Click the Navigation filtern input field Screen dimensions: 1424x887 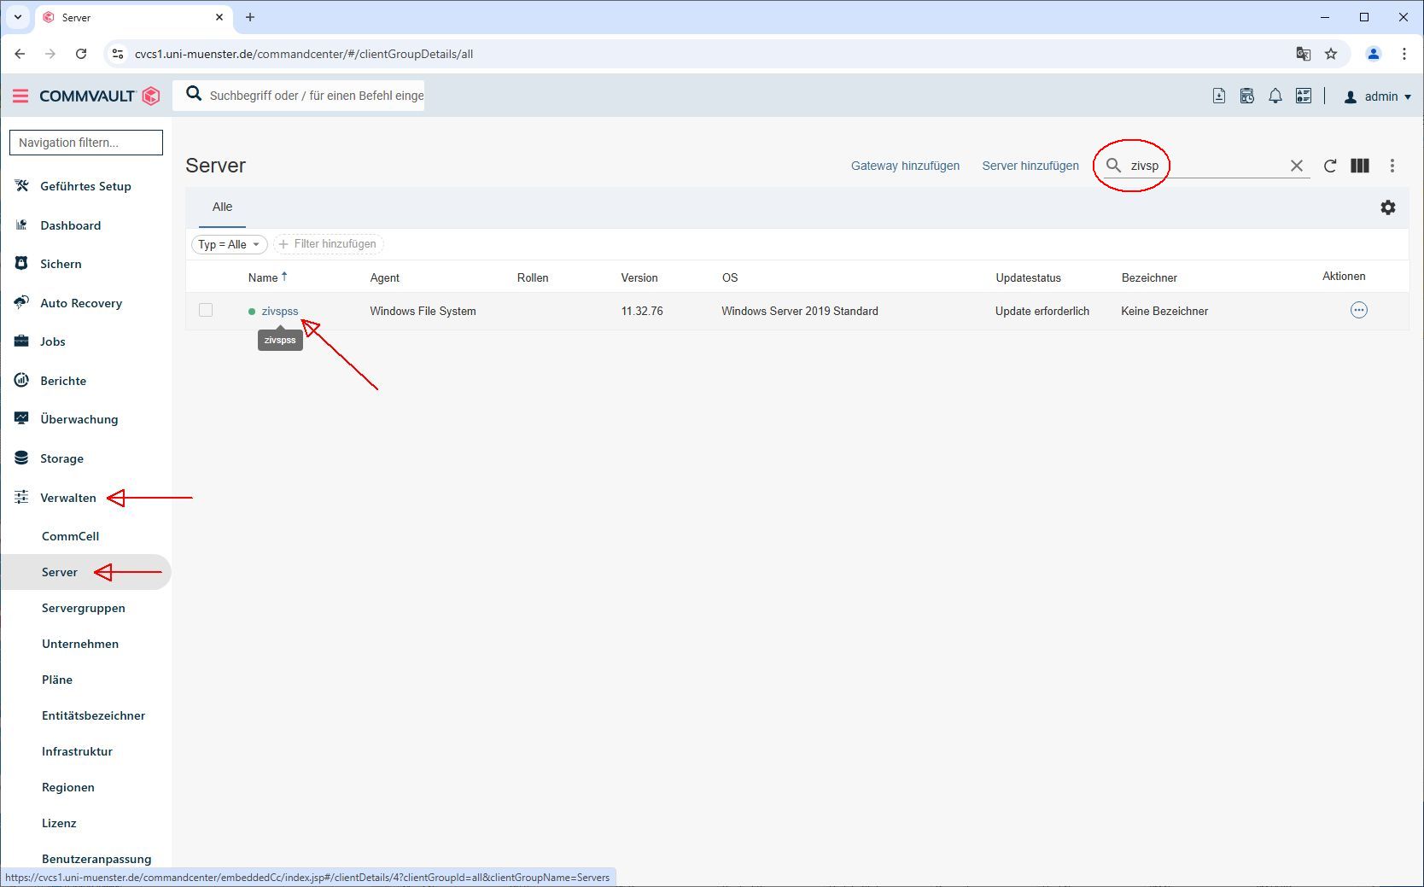[86, 143]
